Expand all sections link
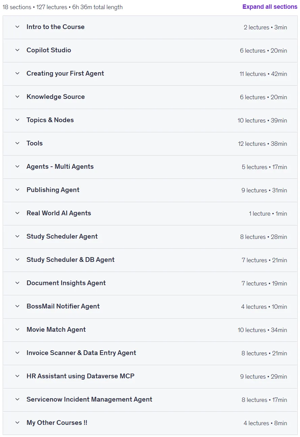Image resolution: width=300 pixels, height=437 pixels. coord(270,7)
